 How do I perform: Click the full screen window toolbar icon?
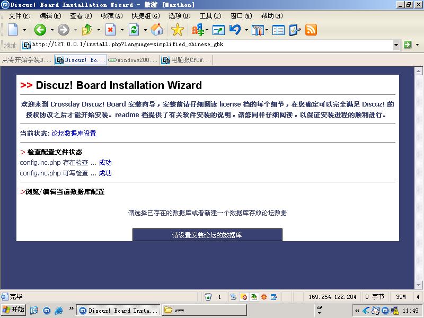[218, 30]
